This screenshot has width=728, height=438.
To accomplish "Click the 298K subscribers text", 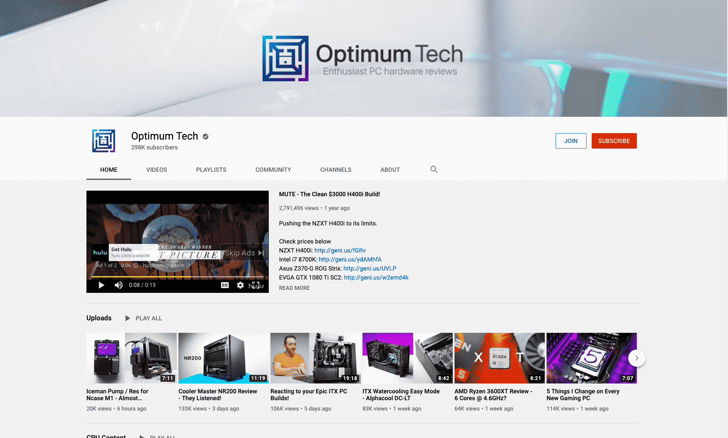I will point(154,147).
